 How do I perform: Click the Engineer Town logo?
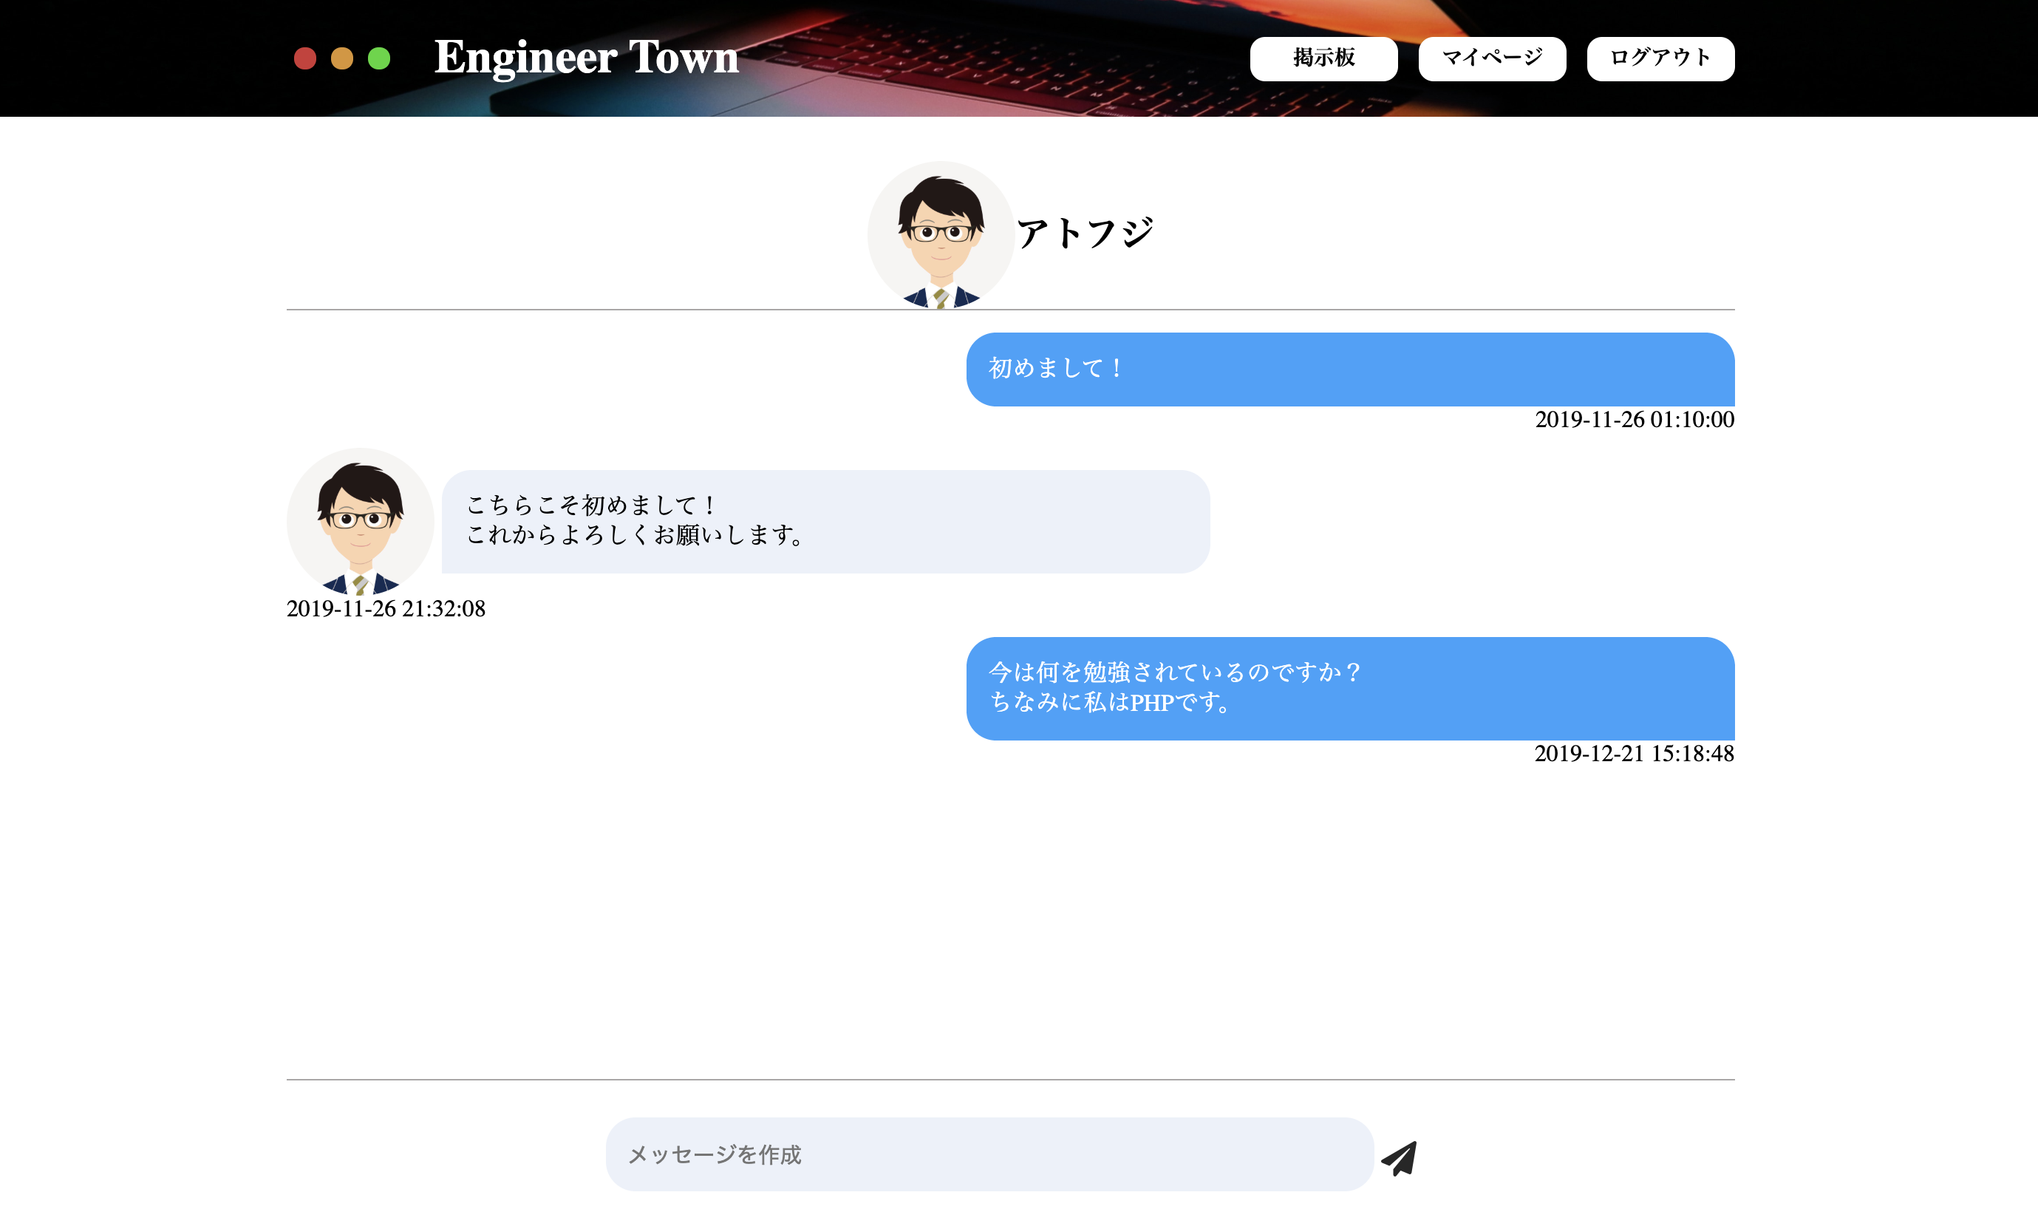pyautogui.click(x=585, y=58)
